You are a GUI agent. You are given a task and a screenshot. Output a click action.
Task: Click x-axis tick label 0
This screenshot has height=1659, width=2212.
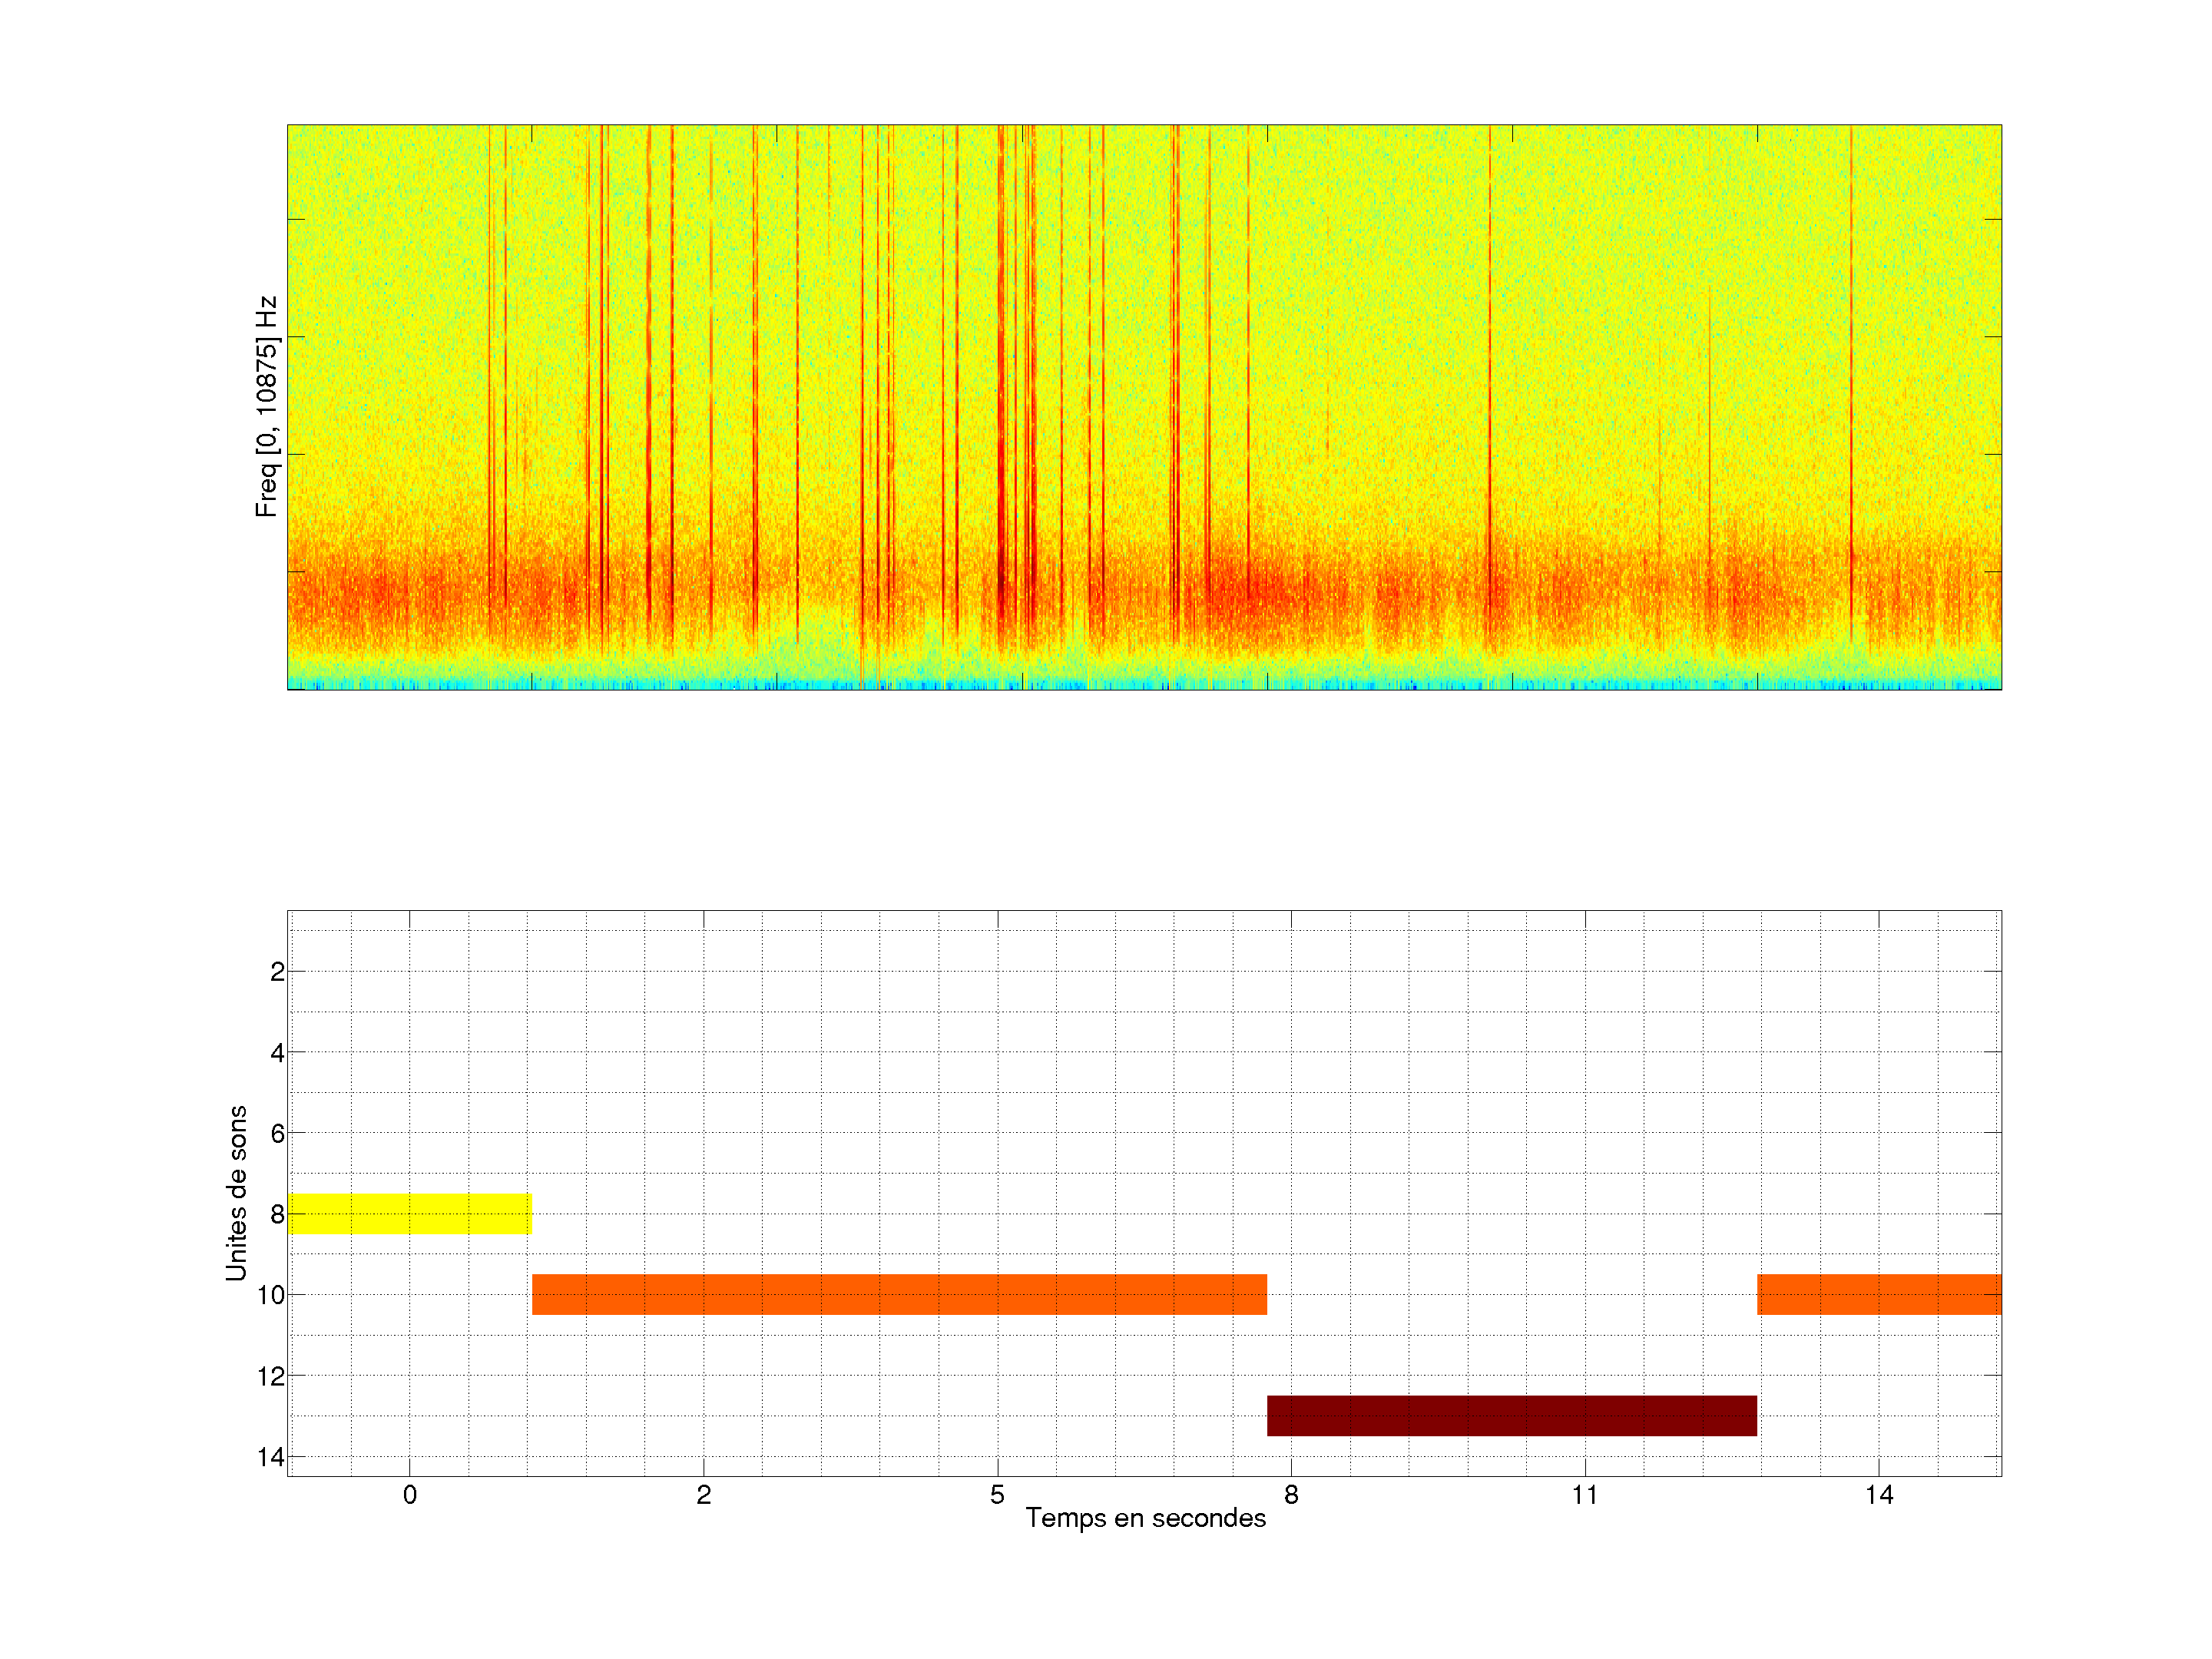409,1495
